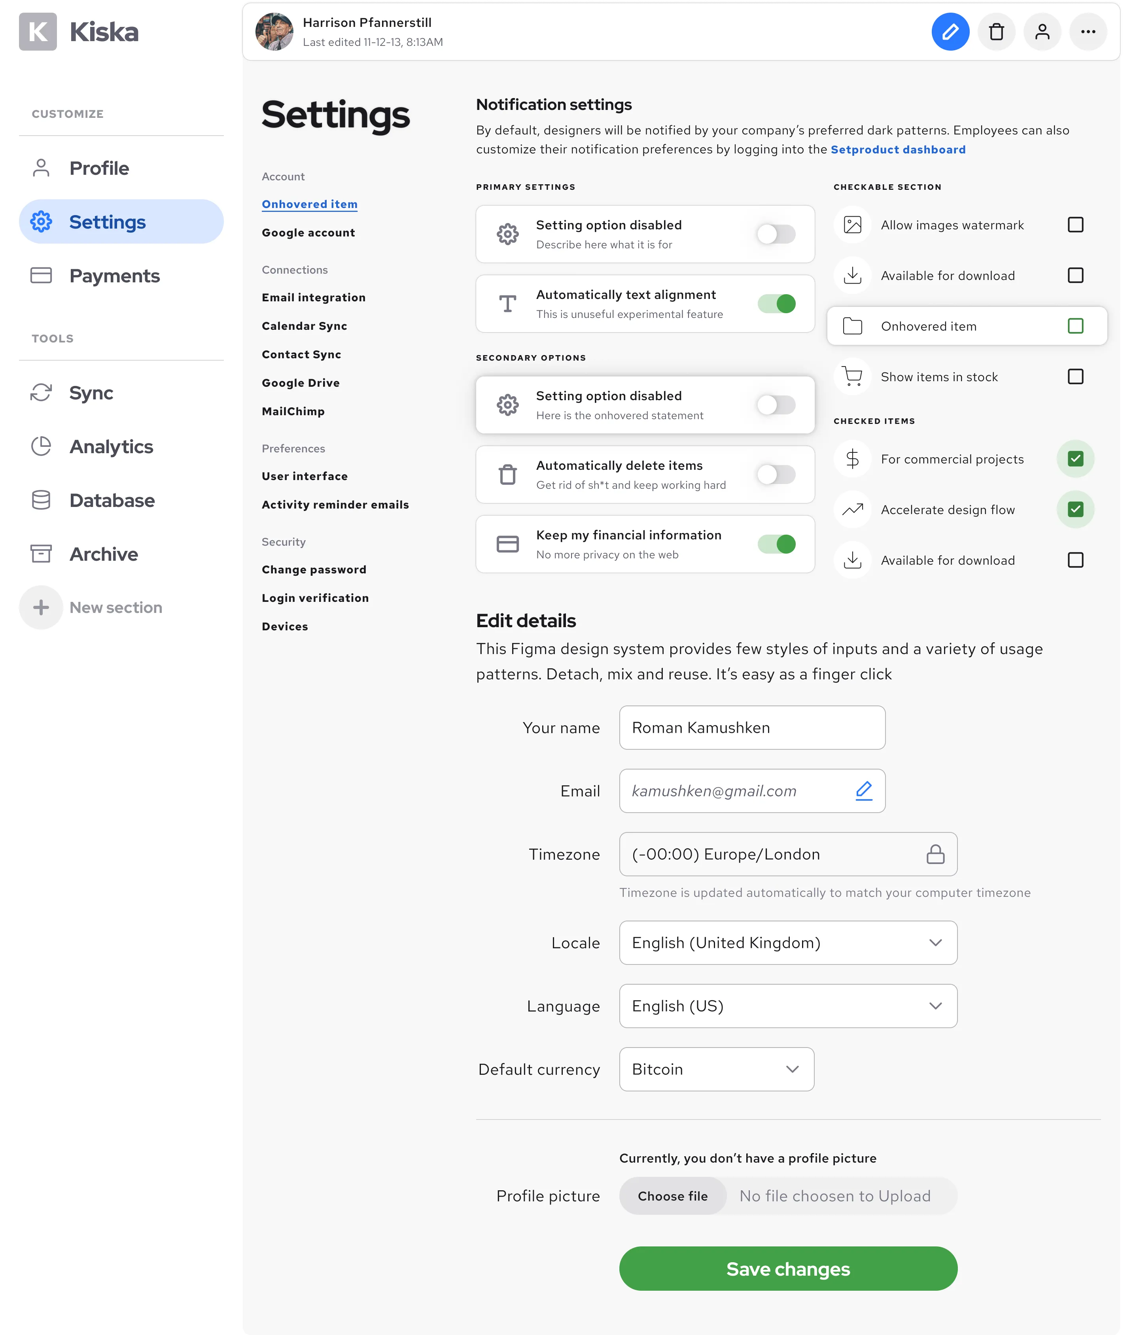1139x1335 pixels.
Task: Enable the Automatically delete items toggle
Action: (x=776, y=475)
